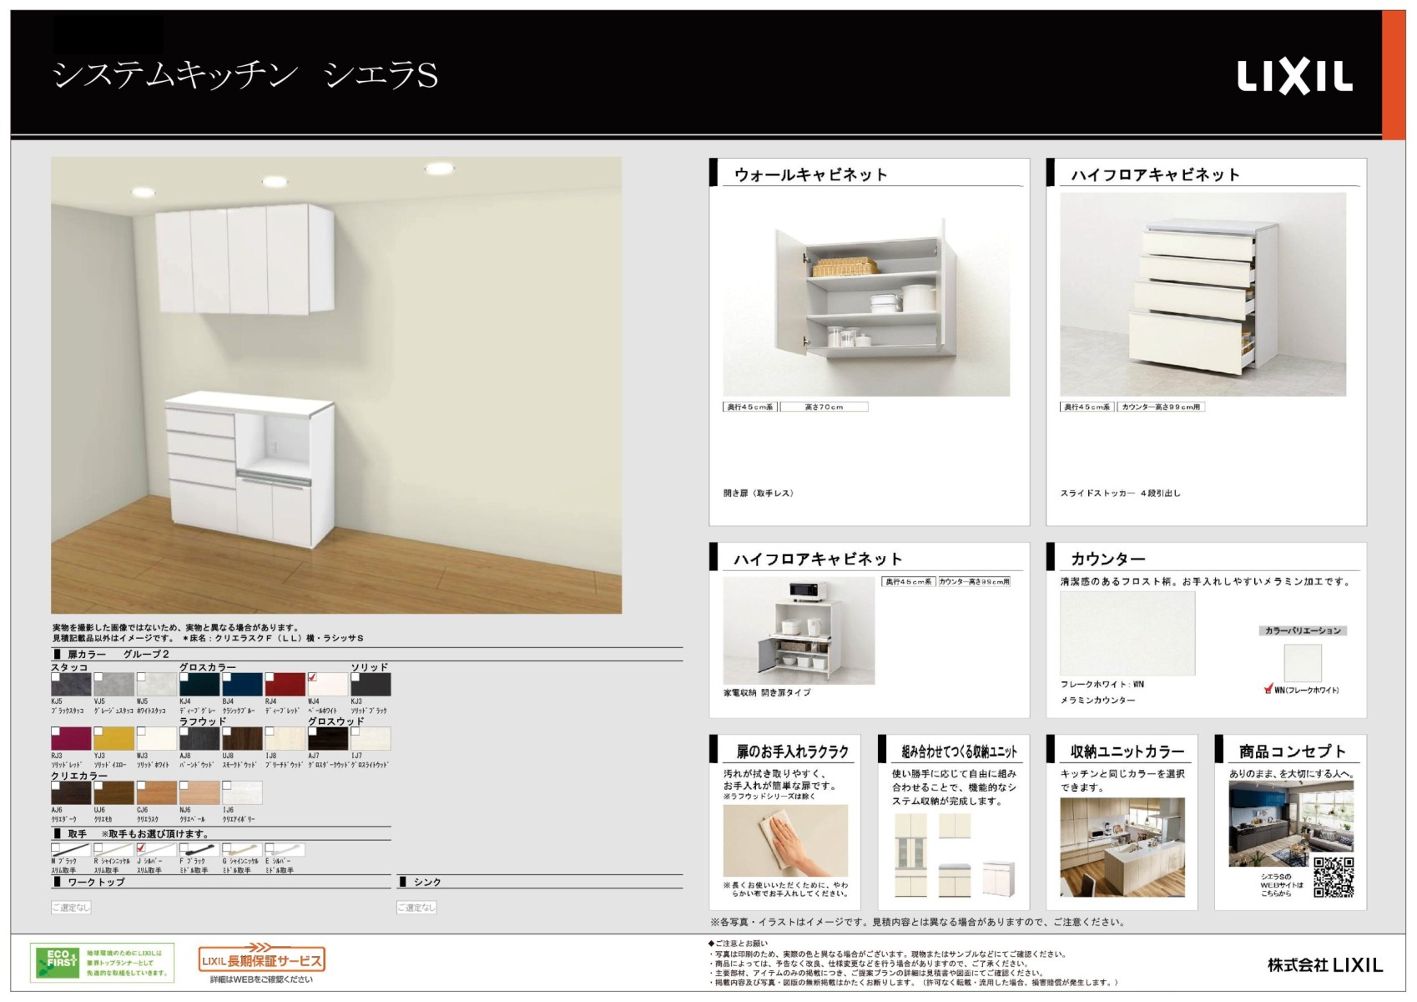Click the ウォールキャビネット section heading
The height and width of the screenshot is (1002, 1417).
click(x=811, y=175)
